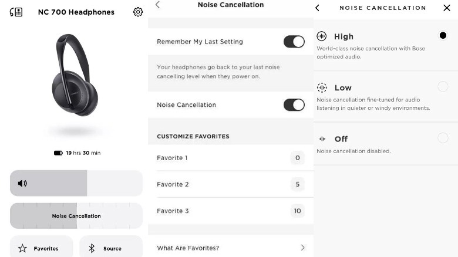Viewport: 458px width, 257px height.
Task: Close the noise cancellation mode panel
Action: [x=447, y=8]
